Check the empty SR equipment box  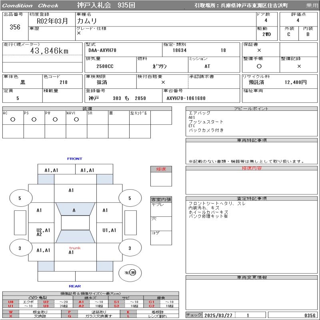pyautogui.click(x=98, y=120)
